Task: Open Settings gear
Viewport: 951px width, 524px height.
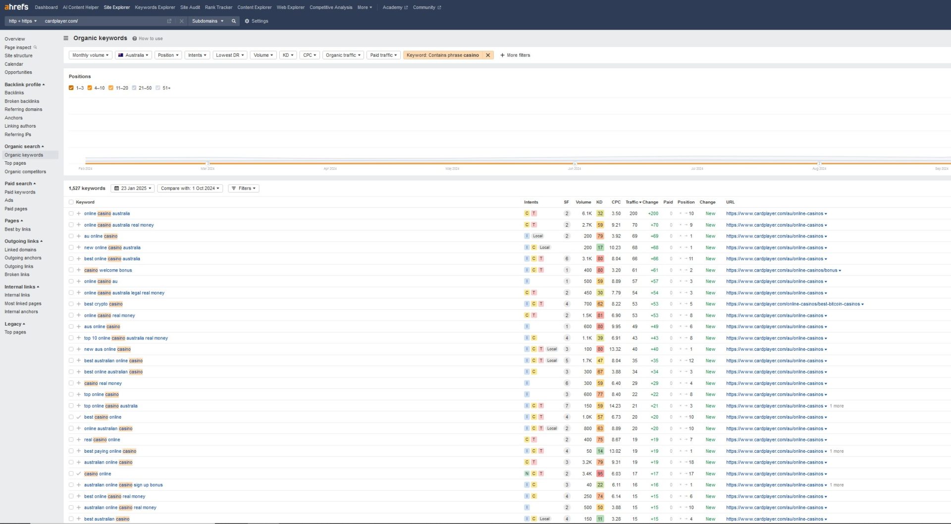Action: click(x=247, y=21)
